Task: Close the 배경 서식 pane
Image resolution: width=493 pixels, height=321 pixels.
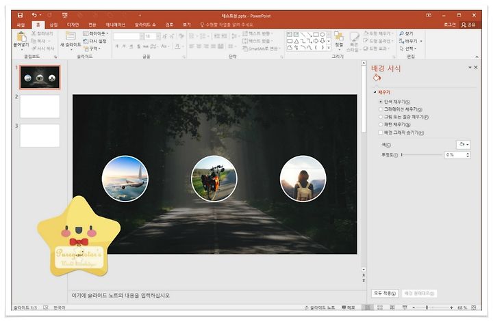Action: click(476, 68)
